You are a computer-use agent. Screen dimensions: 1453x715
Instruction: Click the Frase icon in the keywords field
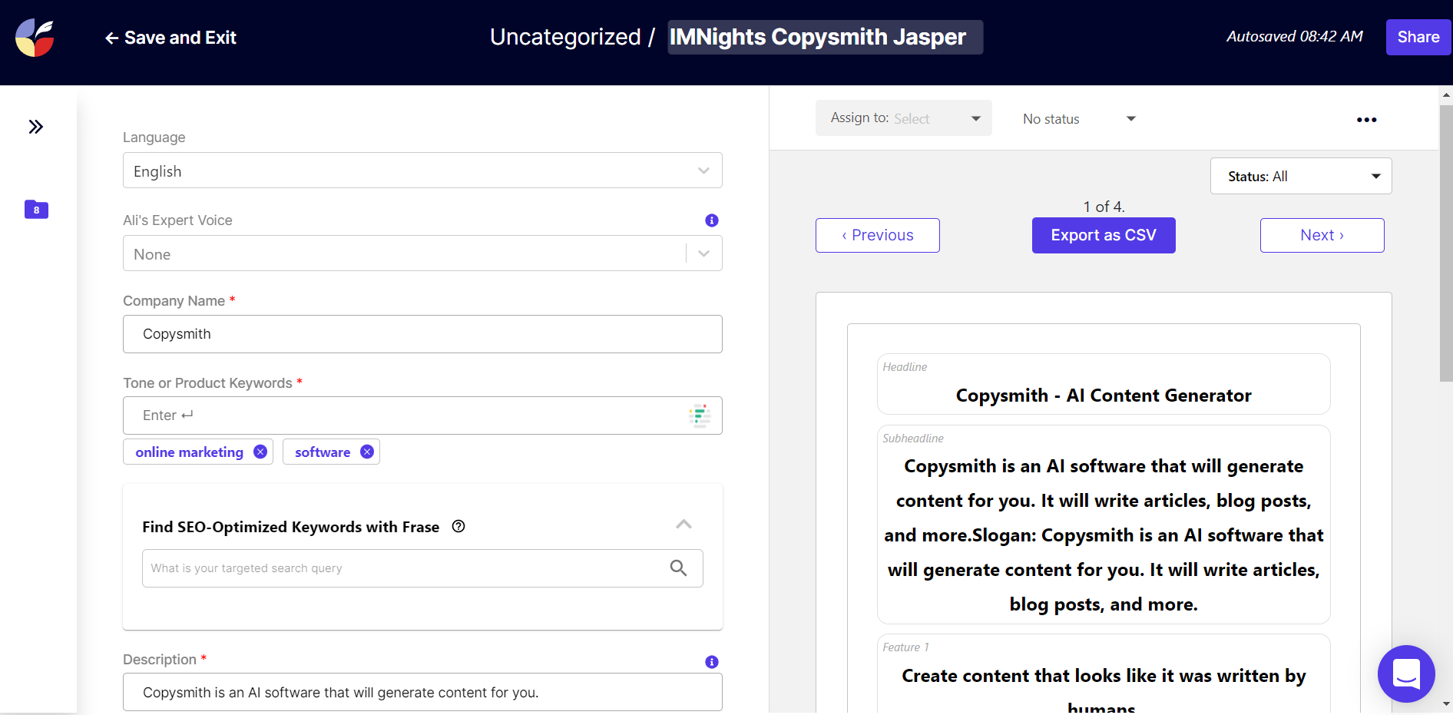point(700,415)
